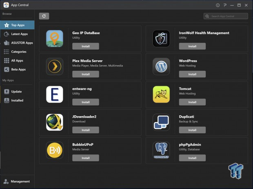This screenshot has width=253, height=189.
Task: Show the All Apps label
Action: [x=17, y=61]
